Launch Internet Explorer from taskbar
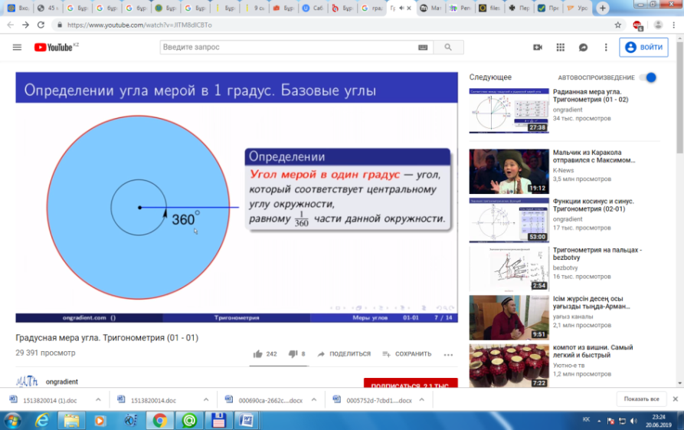684x430 pixels. point(42,420)
